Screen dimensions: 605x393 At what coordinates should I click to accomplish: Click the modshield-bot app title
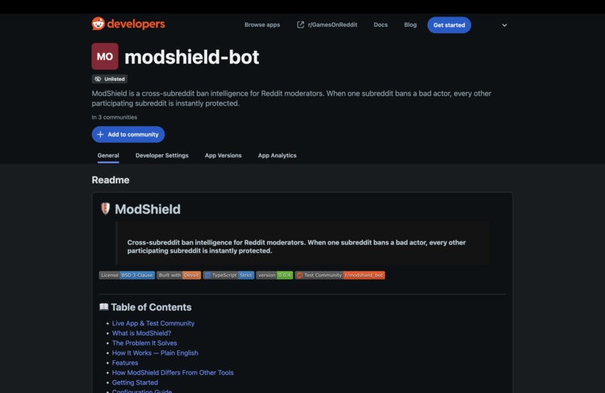tap(191, 57)
